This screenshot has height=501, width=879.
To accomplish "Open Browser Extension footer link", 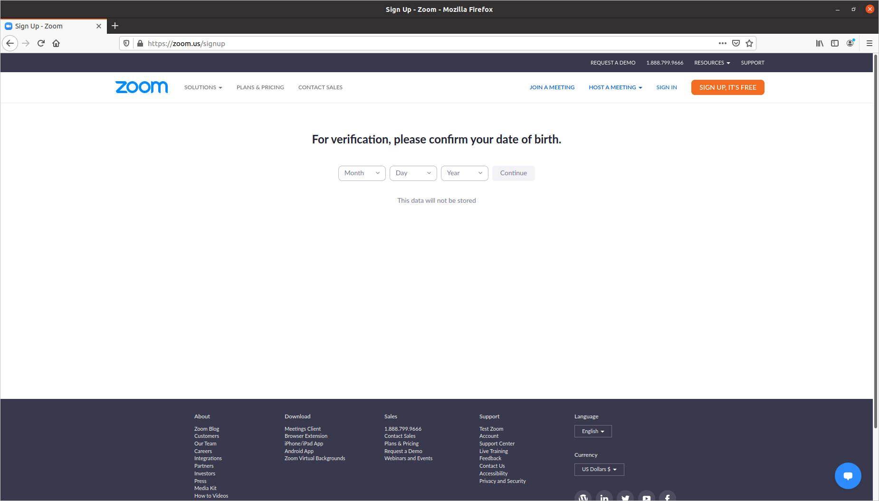I will pyautogui.click(x=306, y=436).
